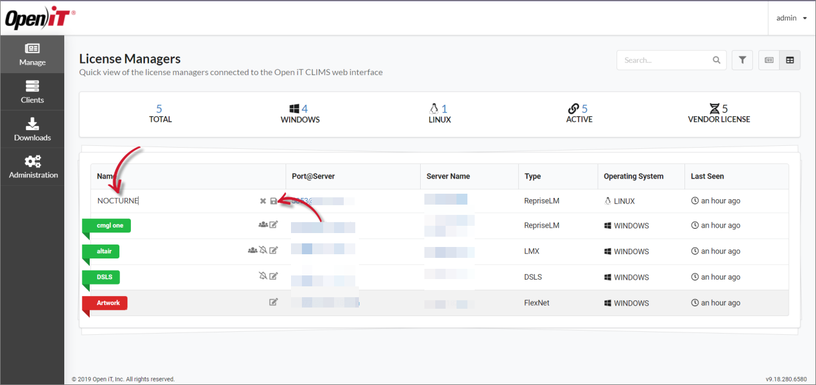Open Administration in the sidebar

[33, 167]
